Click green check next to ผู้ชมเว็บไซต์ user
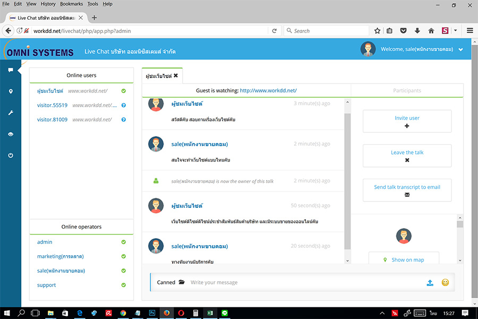Viewport: 478px width, 319px height. coord(123,91)
